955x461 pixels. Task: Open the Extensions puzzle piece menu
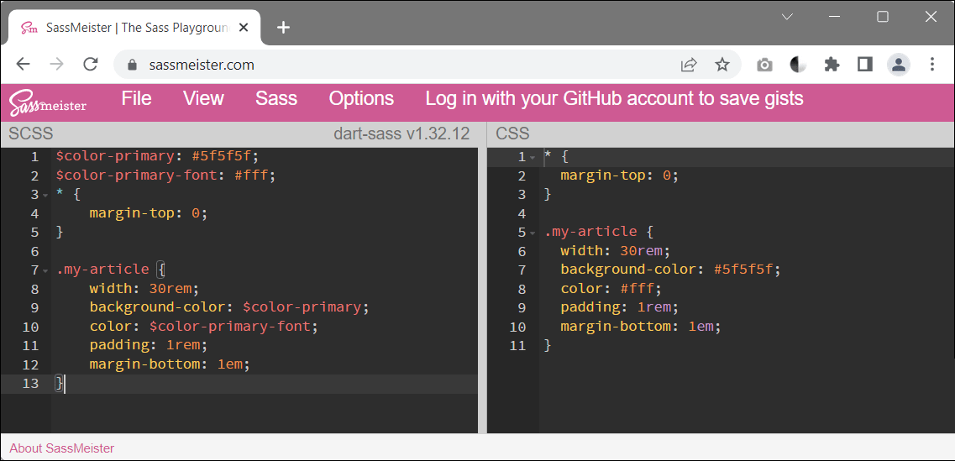(x=832, y=65)
